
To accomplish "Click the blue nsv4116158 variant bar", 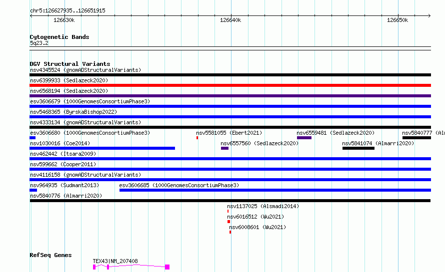I will pyautogui.click(x=230, y=180).
